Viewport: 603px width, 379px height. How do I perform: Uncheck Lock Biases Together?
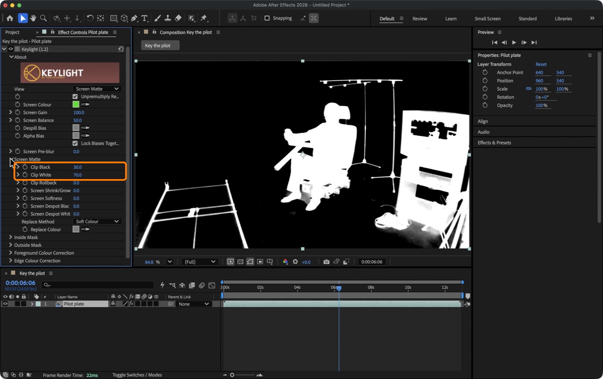(75, 143)
